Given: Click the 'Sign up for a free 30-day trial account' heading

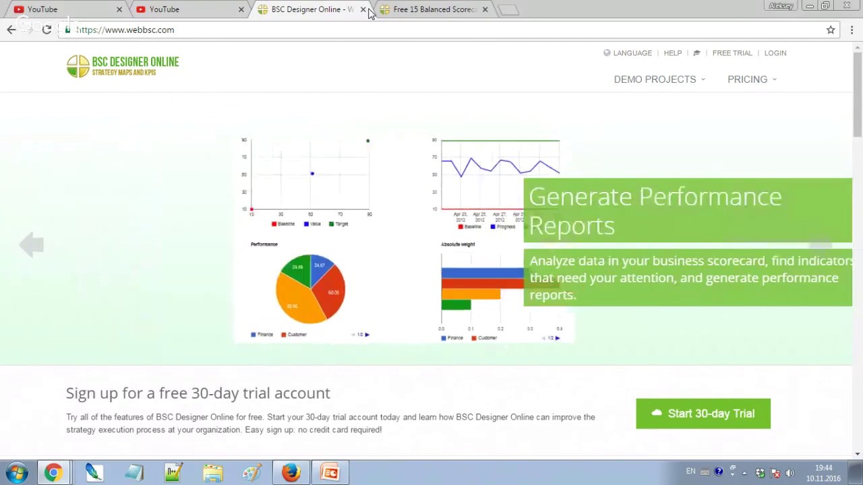Looking at the screenshot, I should click(198, 393).
